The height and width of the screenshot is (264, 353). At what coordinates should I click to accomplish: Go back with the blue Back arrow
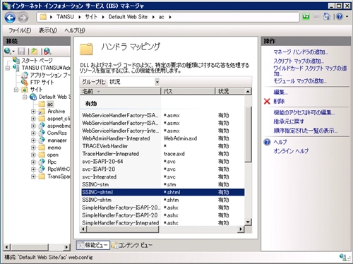(10, 18)
